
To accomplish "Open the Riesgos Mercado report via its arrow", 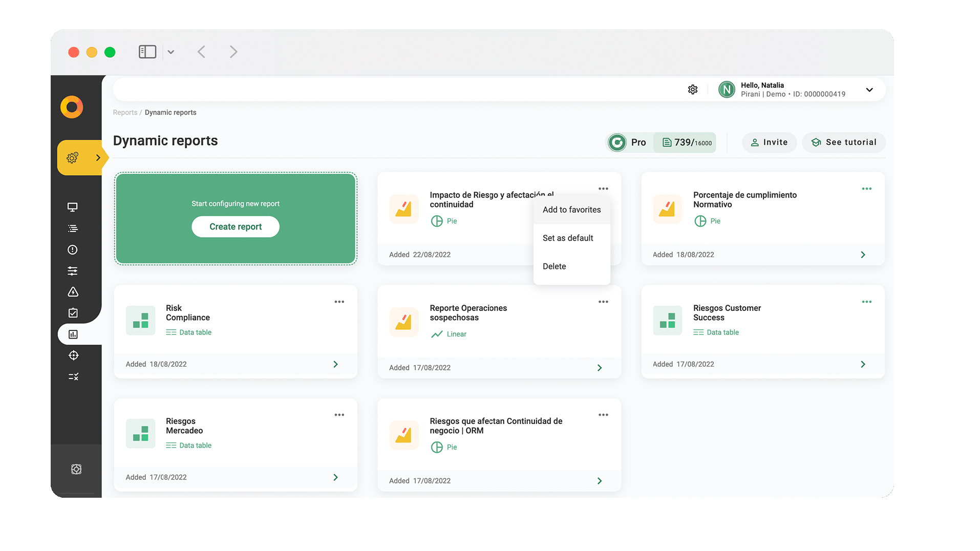I will click(336, 477).
